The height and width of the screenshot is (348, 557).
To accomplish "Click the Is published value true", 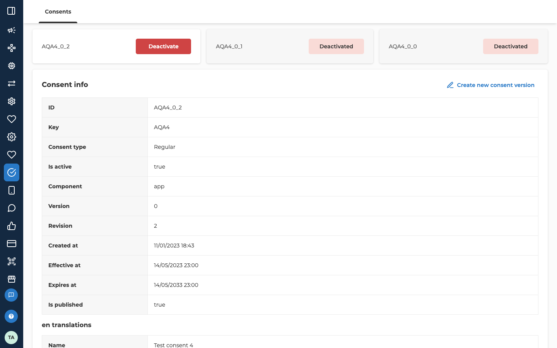I will click(x=159, y=305).
